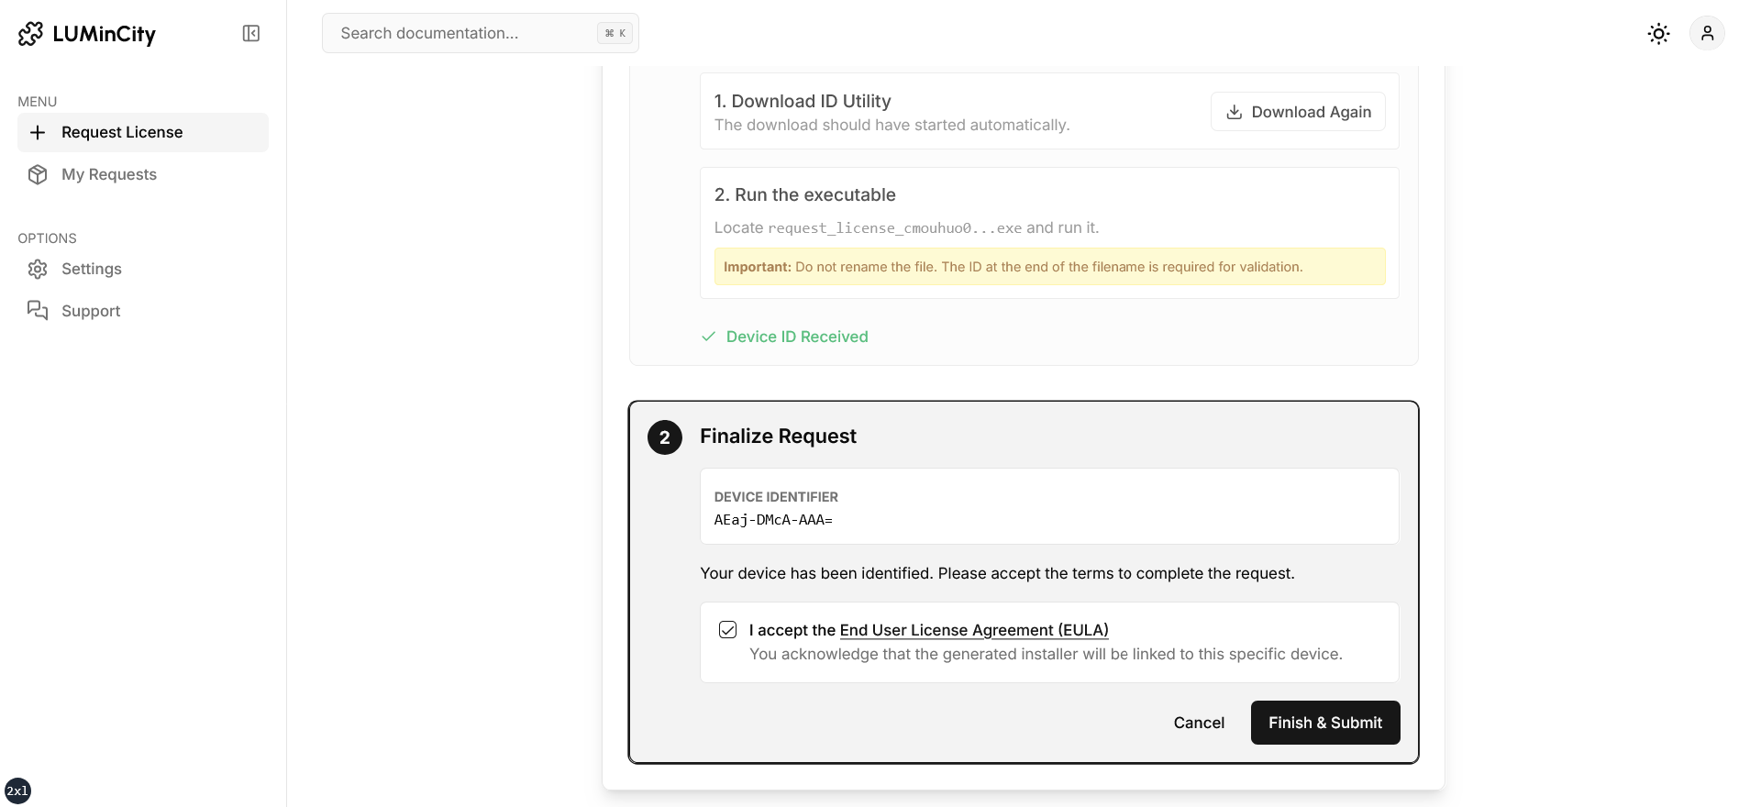
Task: Click the request_license_cmouhuo0...exe filename
Action: click(895, 228)
